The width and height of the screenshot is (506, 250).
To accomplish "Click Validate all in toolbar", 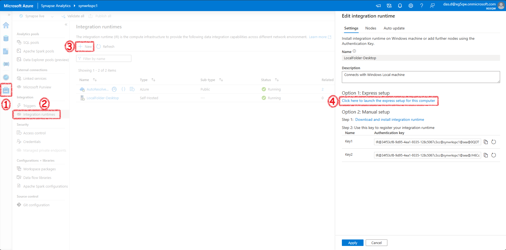I will click(x=73, y=16).
